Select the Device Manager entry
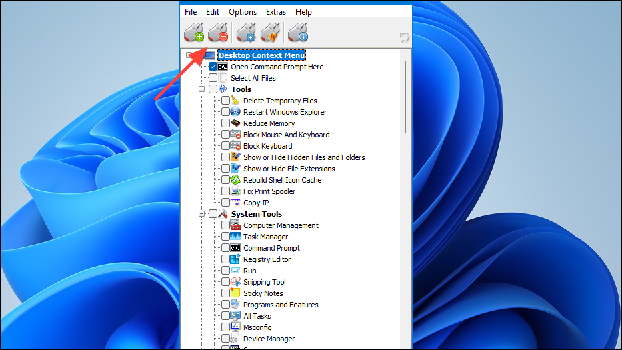The width and height of the screenshot is (622, 350). coord(269,339)
